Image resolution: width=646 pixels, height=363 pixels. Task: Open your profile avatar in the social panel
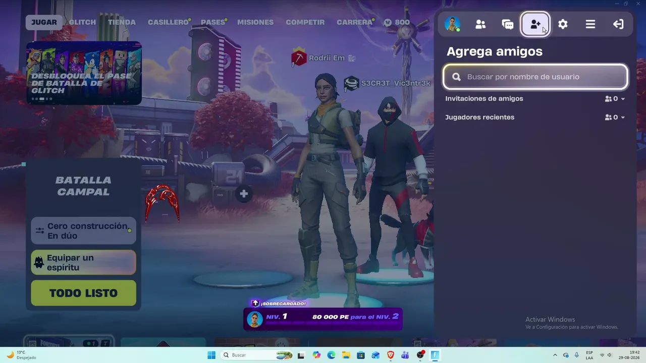452,24
